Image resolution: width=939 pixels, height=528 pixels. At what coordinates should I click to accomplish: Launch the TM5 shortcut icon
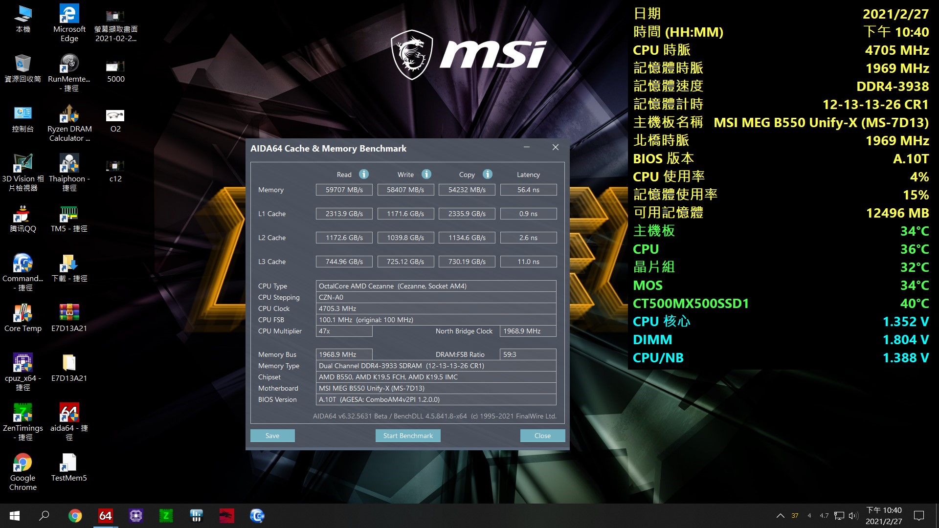point(69,218)
